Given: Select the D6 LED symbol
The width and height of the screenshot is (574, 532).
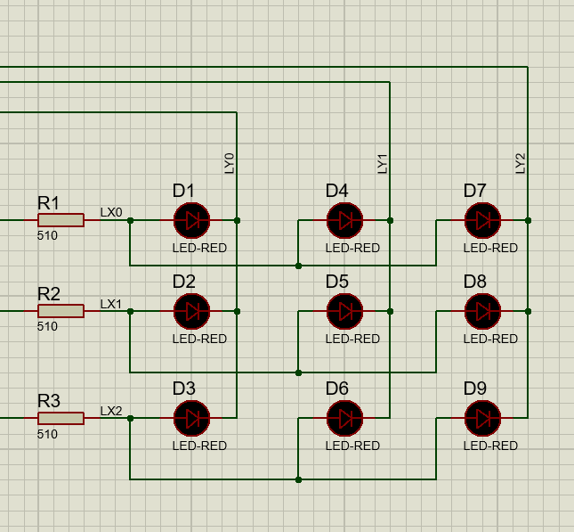Looking at the screenshot, I should click(344, 418).
